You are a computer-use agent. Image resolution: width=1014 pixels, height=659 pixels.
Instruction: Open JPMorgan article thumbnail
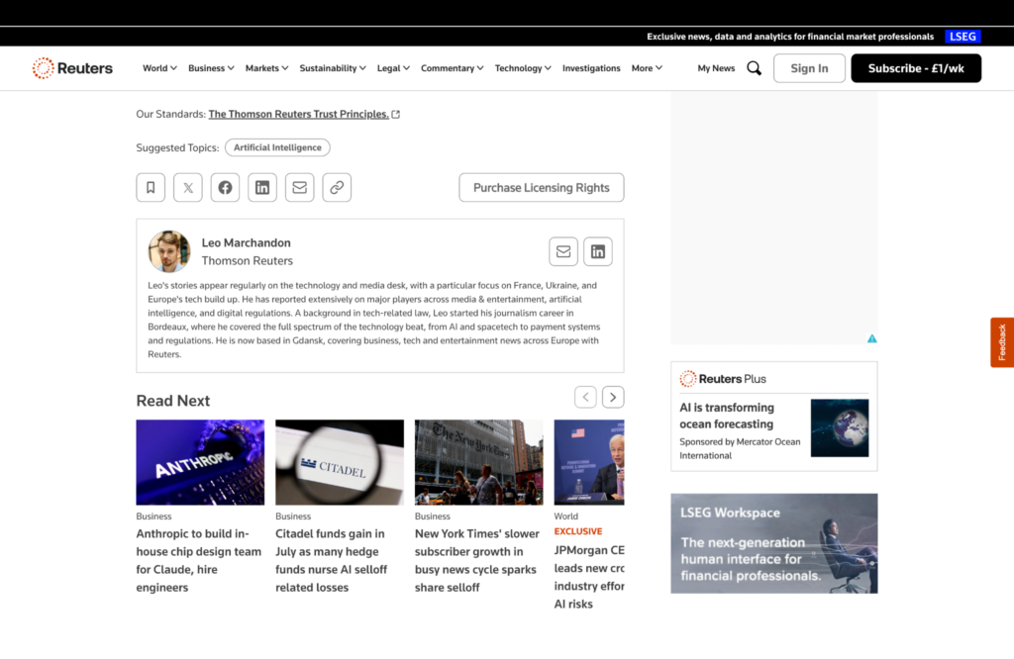pos(589,462)
